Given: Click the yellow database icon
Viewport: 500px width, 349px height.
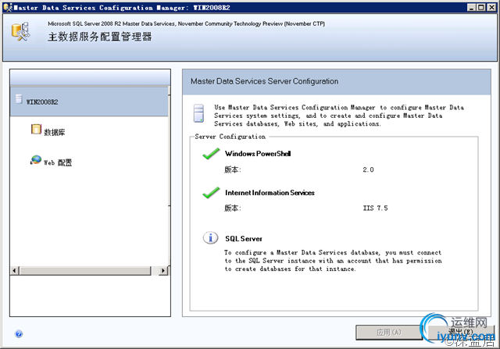Looking at the screenshot, I should click(36, 130).
